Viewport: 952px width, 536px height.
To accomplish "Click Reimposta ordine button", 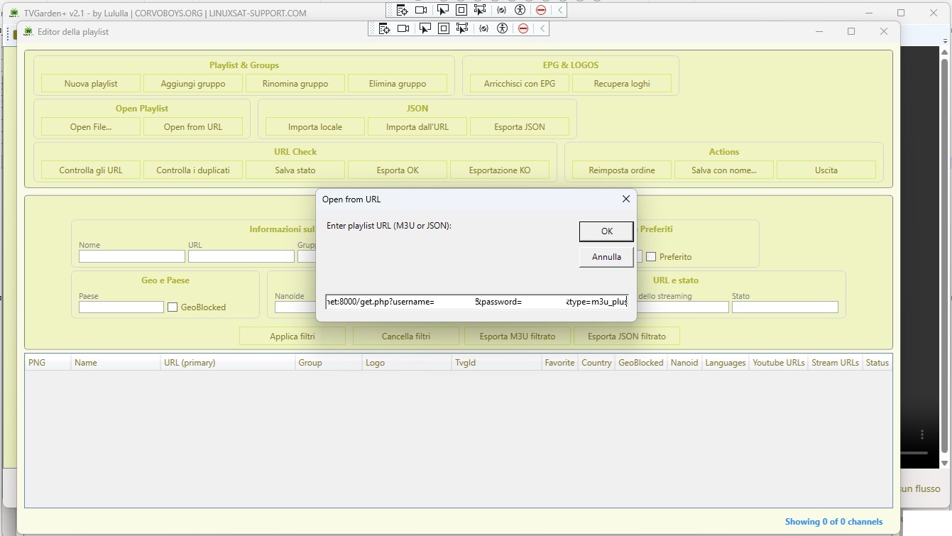I will coord(622,170).
